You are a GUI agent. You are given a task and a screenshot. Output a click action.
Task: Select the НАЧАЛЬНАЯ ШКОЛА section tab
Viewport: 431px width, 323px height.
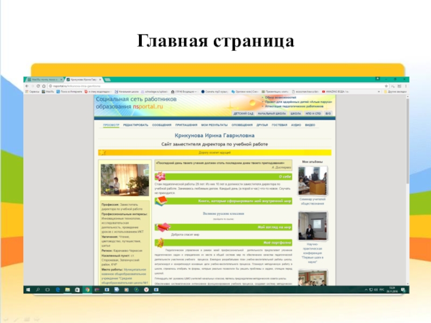(272, 114)
